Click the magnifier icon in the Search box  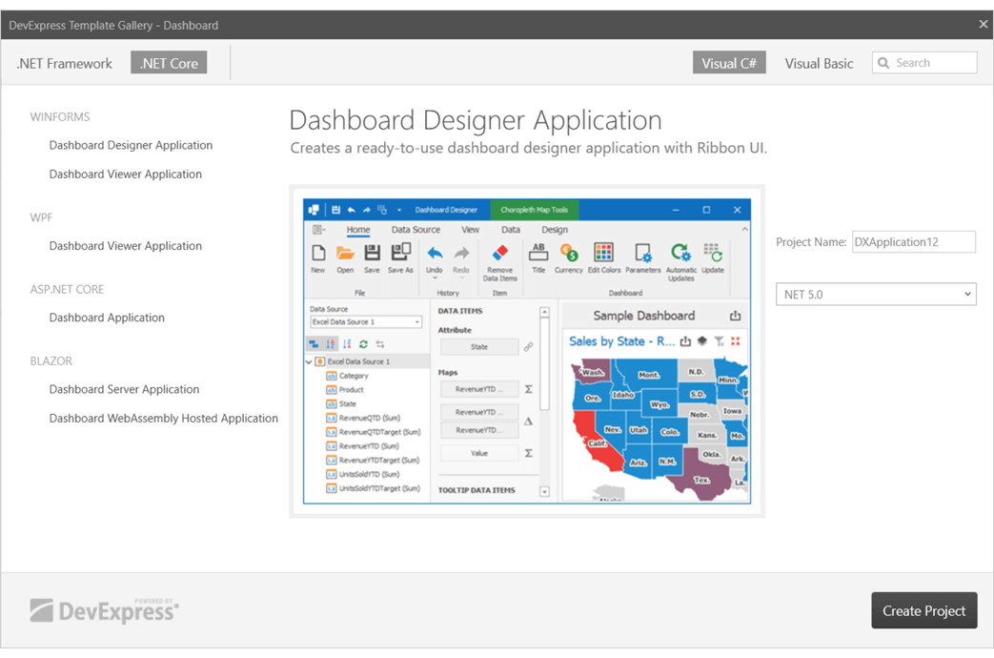[883, 63]
